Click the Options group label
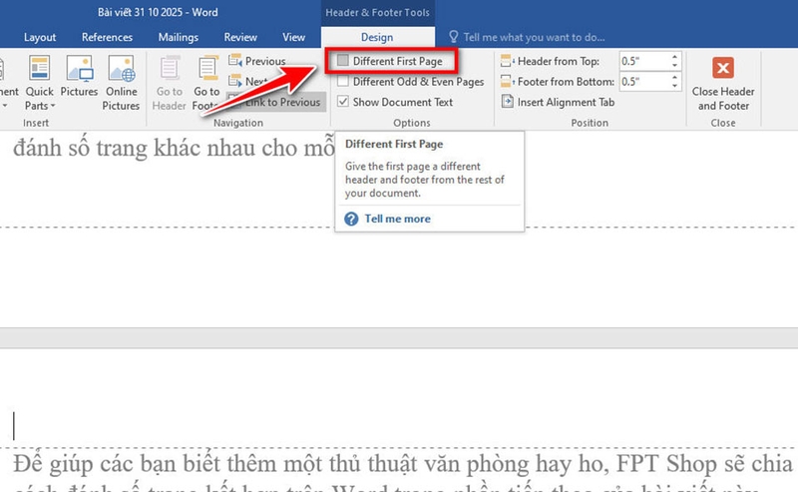Viewport: 798px width, 492px height. (412, 123)
